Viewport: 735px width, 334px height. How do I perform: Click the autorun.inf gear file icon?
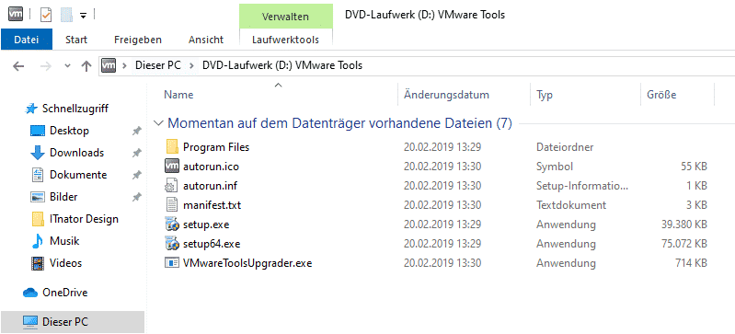click(x=172, y=185)
